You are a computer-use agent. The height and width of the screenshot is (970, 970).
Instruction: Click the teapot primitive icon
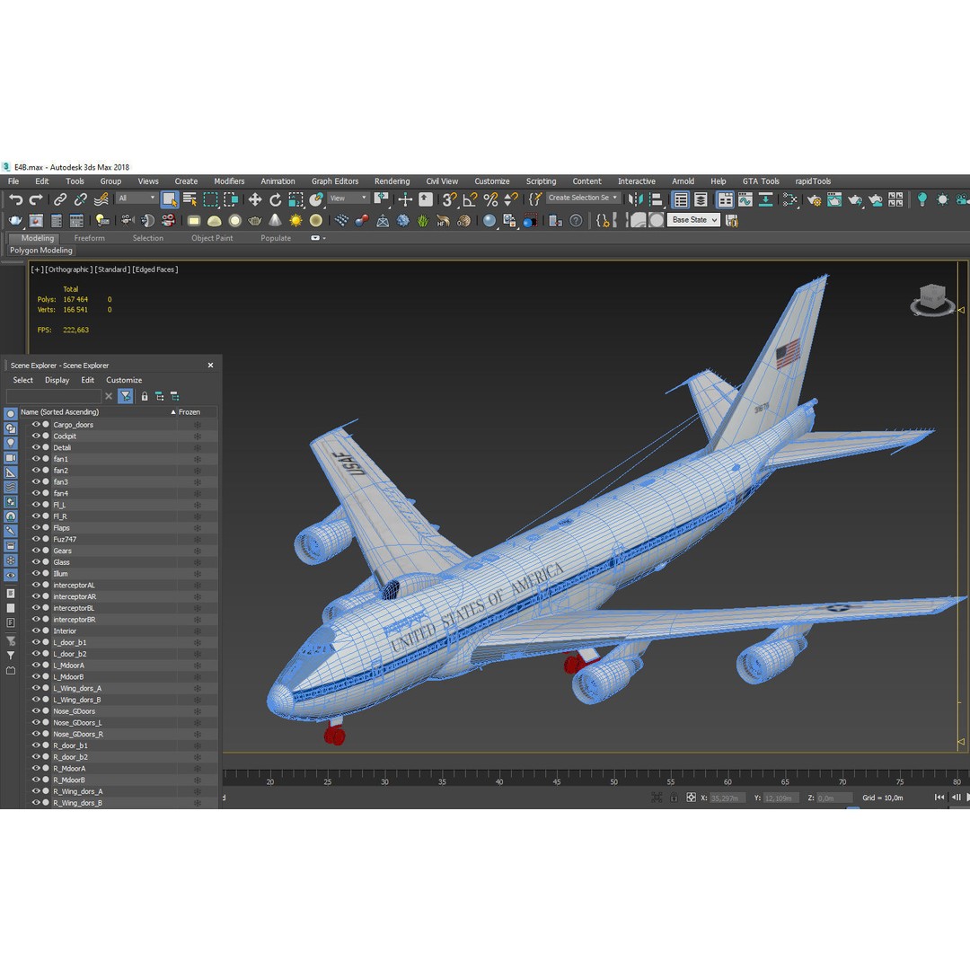click(254, 220)
